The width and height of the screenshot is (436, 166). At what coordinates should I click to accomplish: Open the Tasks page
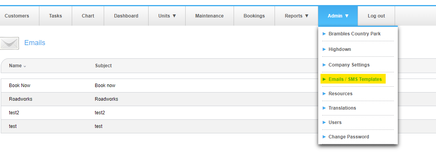[55, 16]
